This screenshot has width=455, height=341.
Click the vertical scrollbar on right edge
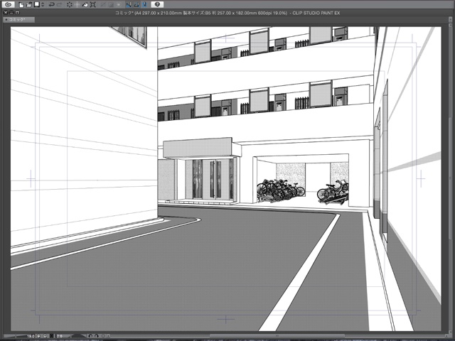tap(449, 178)
